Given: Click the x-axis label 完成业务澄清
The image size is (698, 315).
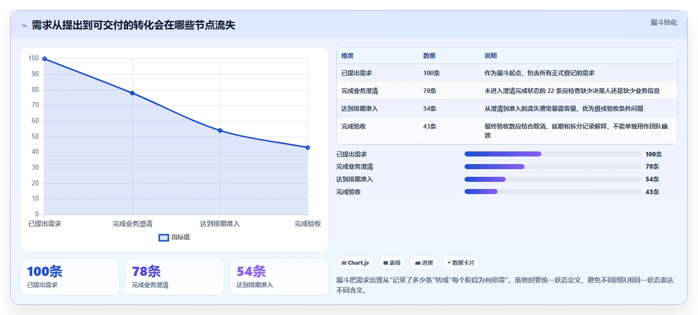Looking at the screenshot, I should pos(132,224).
